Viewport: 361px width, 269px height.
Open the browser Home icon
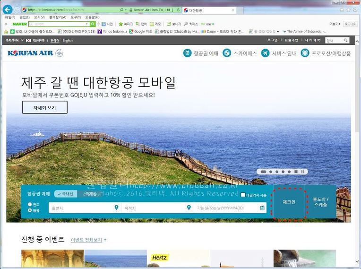point(342,10)
